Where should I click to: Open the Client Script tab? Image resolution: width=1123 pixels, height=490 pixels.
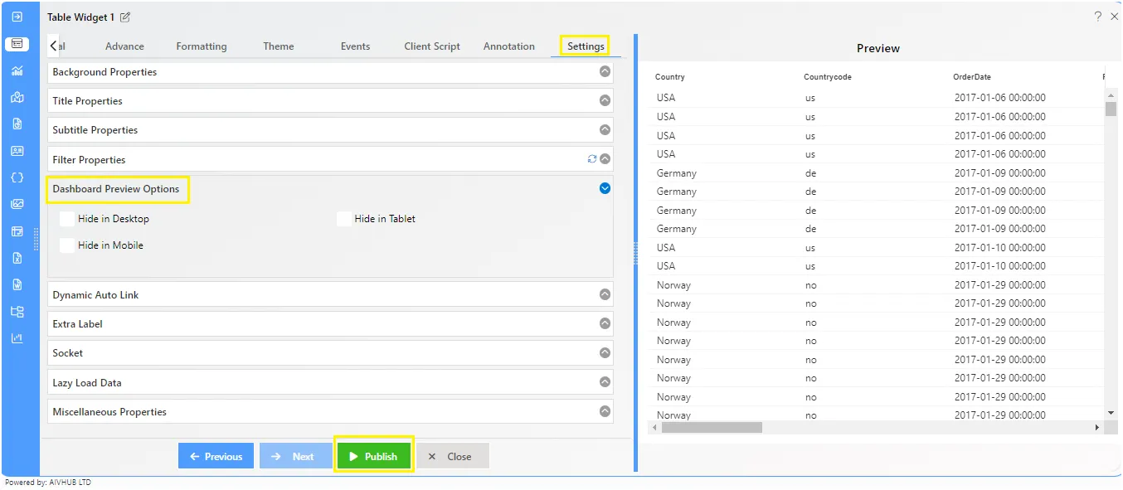click(432, 46)
